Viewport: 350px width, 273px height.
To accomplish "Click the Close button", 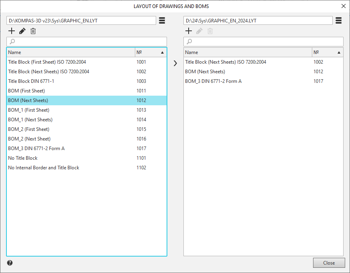I will coord(329,263).
